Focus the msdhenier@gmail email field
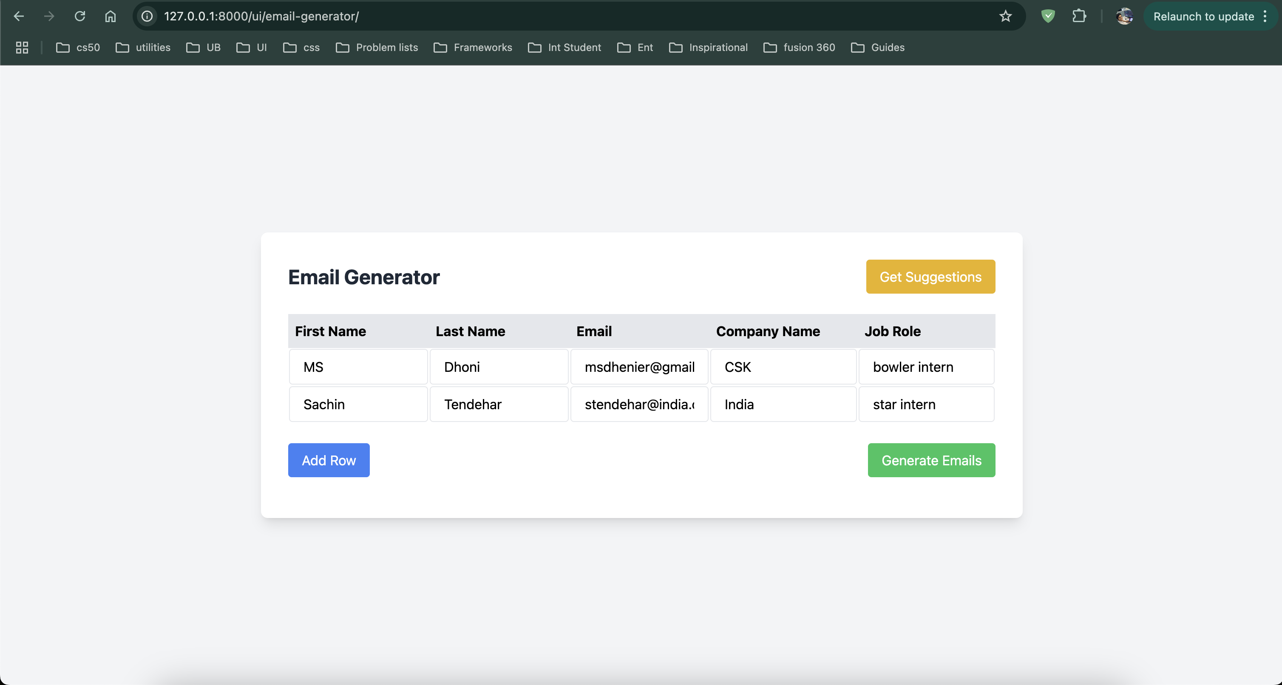Image resolution: width=1282 pixels, height=685 pixels. tap(639, 367)
